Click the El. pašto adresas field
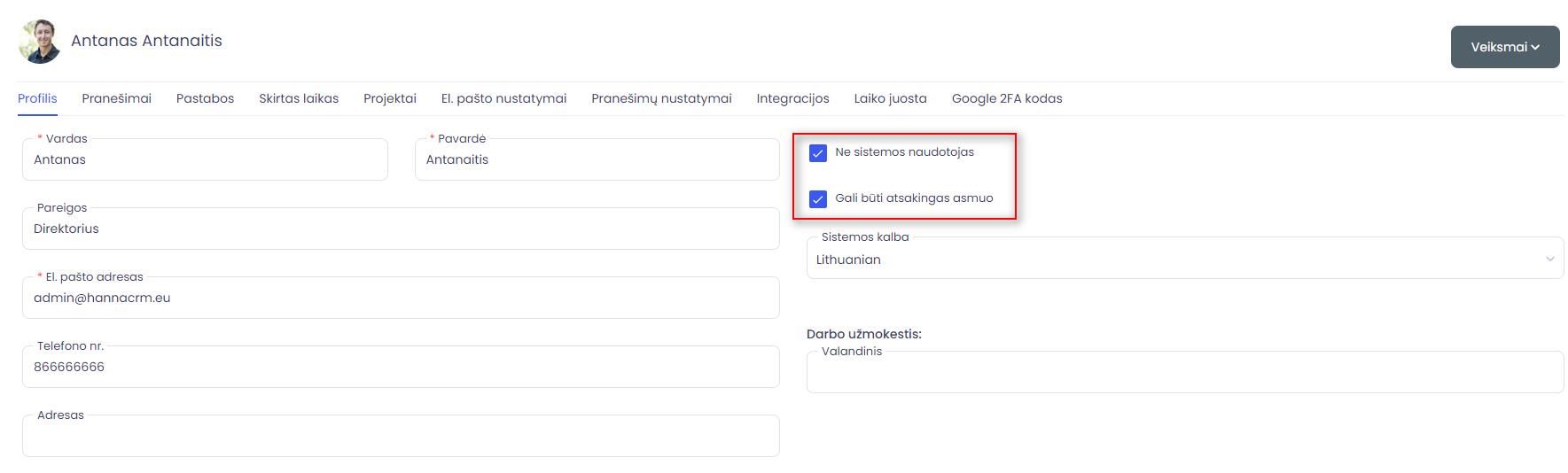The height and width of the screenshot is (473, 1568). (401, 298)
